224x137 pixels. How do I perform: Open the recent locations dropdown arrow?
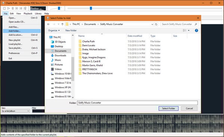coord(59,24)
